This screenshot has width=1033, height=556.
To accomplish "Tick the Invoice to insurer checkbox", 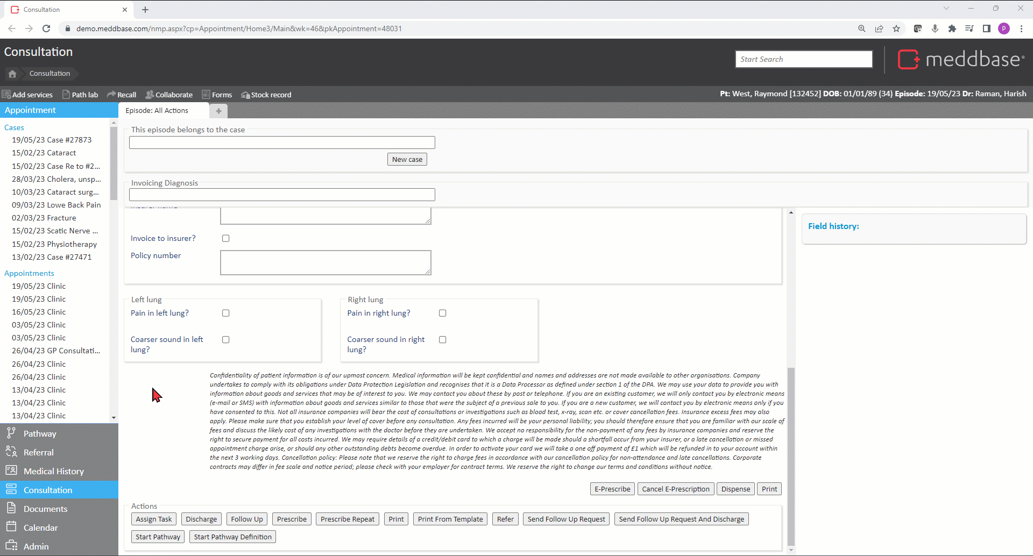I will [226, 238].
